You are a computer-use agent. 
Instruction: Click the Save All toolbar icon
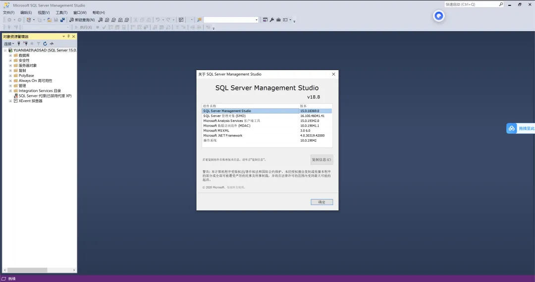(x=62, y=20)
